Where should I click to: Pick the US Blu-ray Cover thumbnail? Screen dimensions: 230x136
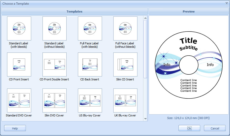(x=90, y=100)
